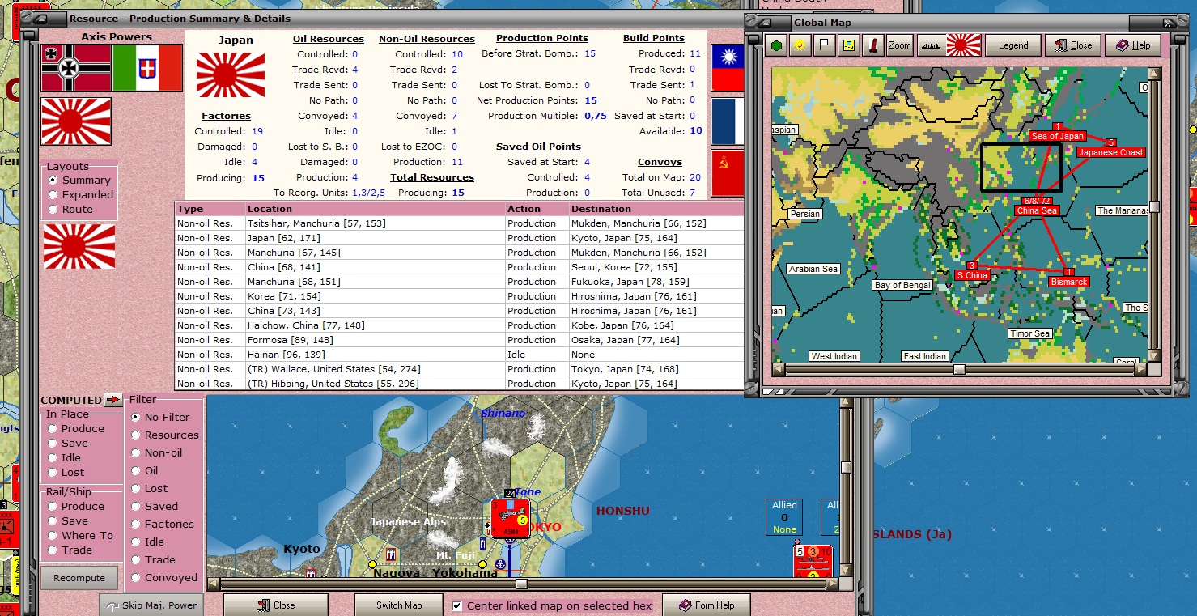Filter the list by Convoyed
The image size is (1197, 616).
point(164,578)
